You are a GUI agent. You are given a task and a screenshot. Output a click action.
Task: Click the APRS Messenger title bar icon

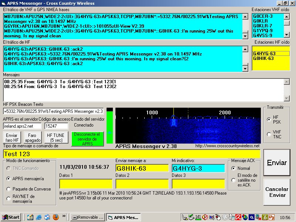tap(4, 3)
